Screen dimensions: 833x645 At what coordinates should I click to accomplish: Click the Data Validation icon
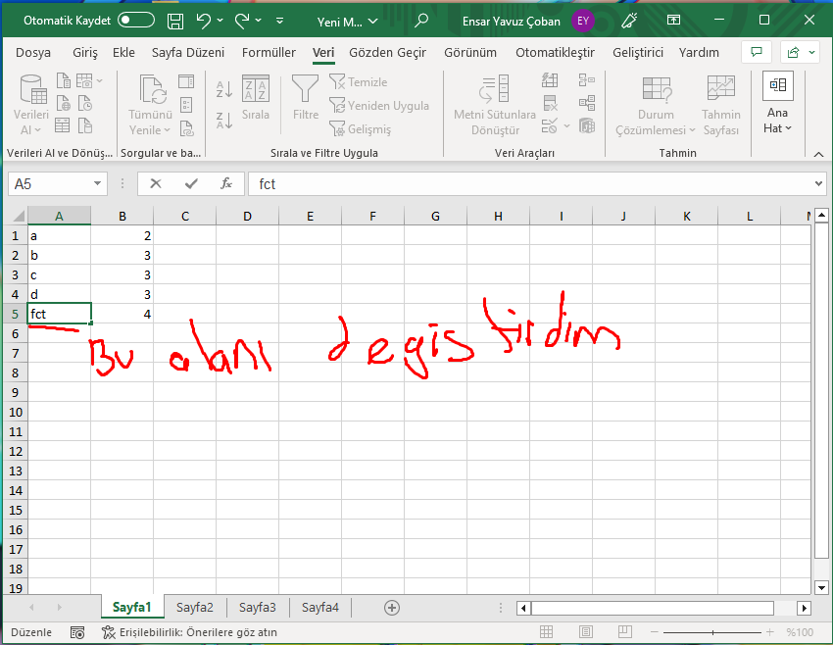(x=550, y=126)
